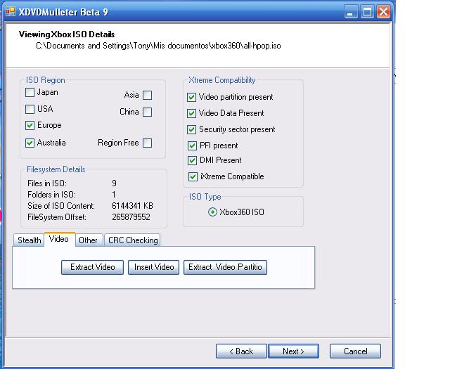The image size is (450, 369).
Task: Click the Xtreme Compatibility group label
Action: tap(222, 80)
